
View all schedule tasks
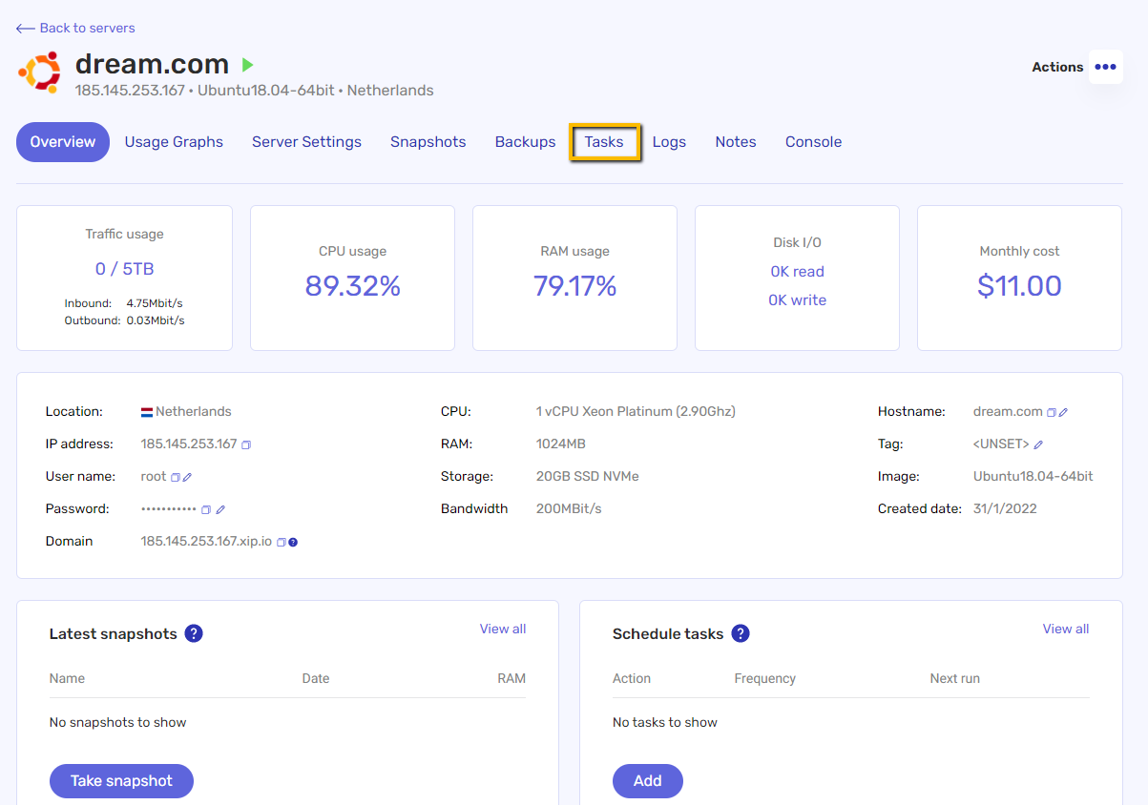pos(1066,629)
